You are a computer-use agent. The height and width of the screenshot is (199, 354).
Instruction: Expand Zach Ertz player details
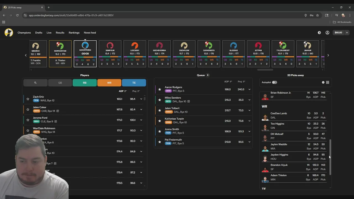pyautogui.click(x=141, y=99)
